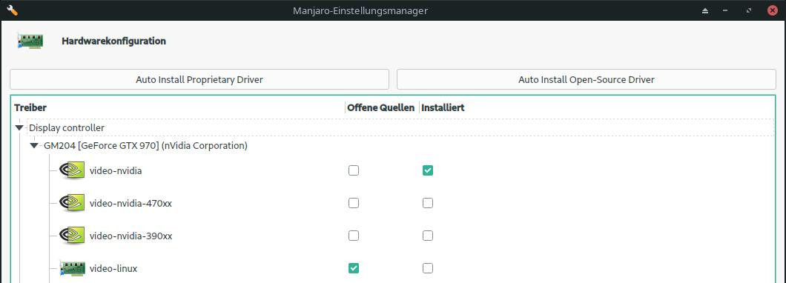786x283 pixels.
Task: Select 'GM204 [GeForce GTX 970]' row text
Action: (x=146, y=146)
